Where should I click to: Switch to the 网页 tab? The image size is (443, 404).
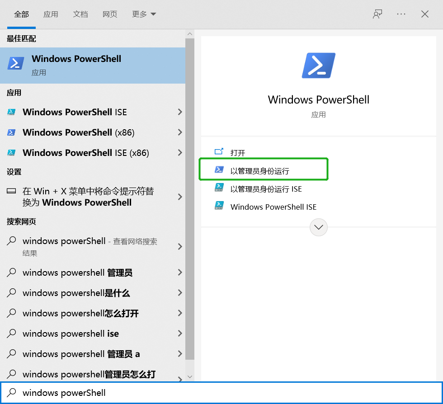coord(109,14)
